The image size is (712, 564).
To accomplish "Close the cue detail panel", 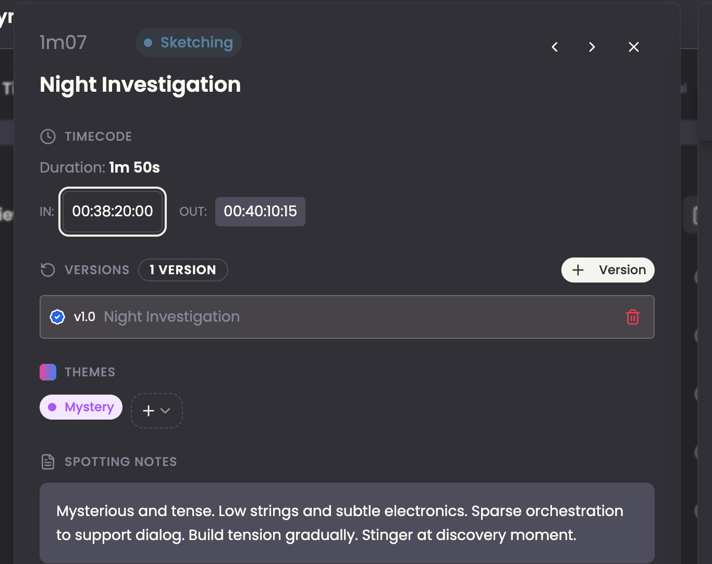I will click(634, 47).
